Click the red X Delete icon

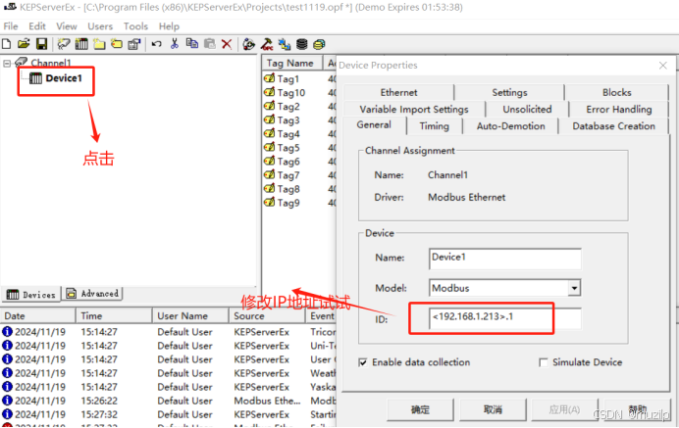pyautogui.click(x=227, y=44)
